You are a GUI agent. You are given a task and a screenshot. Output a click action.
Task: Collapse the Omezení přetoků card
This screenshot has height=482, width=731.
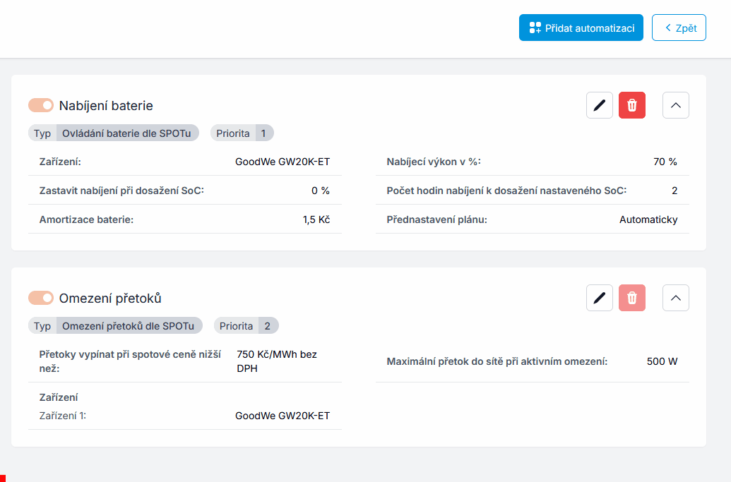coord(676,298)
